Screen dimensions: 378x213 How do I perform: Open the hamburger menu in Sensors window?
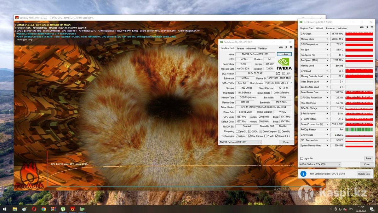tap(372, 27)
